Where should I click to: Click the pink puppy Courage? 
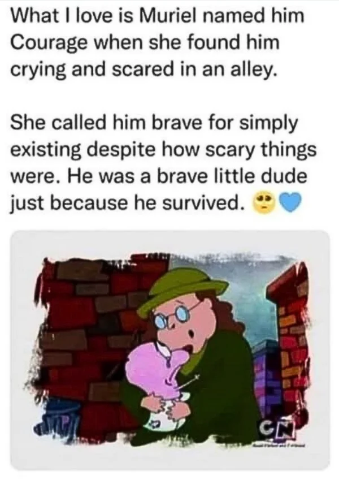point(154,383)
